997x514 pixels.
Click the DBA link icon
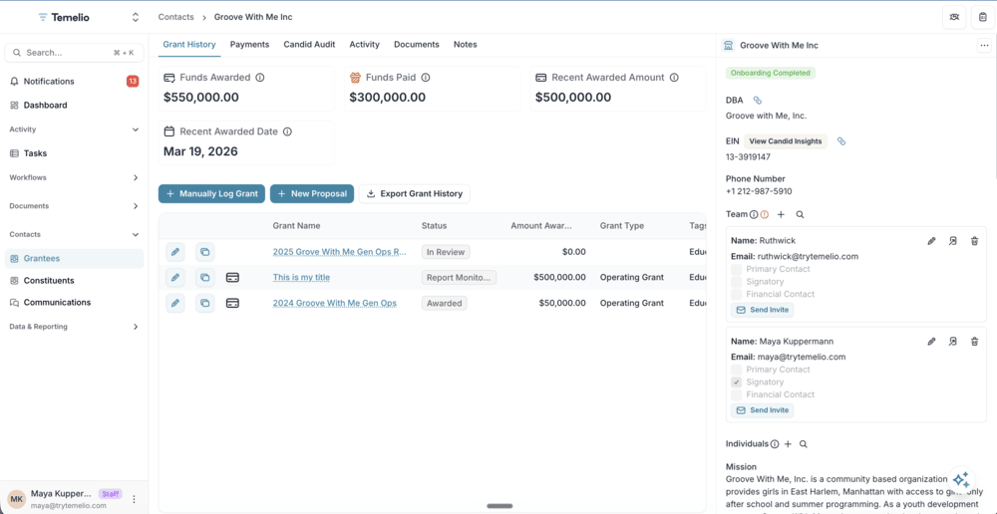tap(758, 101)
